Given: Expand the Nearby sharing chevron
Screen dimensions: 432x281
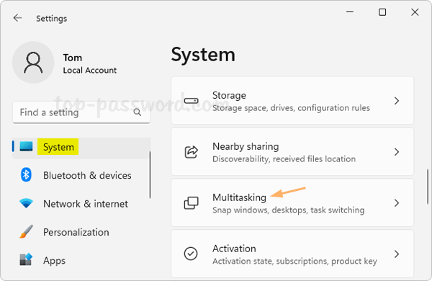Looking at the screenshot, I should [x=397, y=152].
